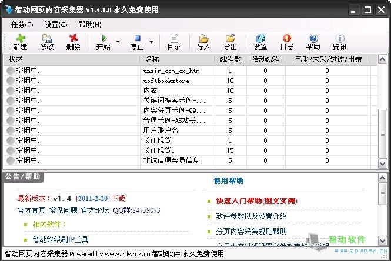Screen dimensions: 391x261
Task: Open the 任务(T) menu
Action: coord(22,25)
